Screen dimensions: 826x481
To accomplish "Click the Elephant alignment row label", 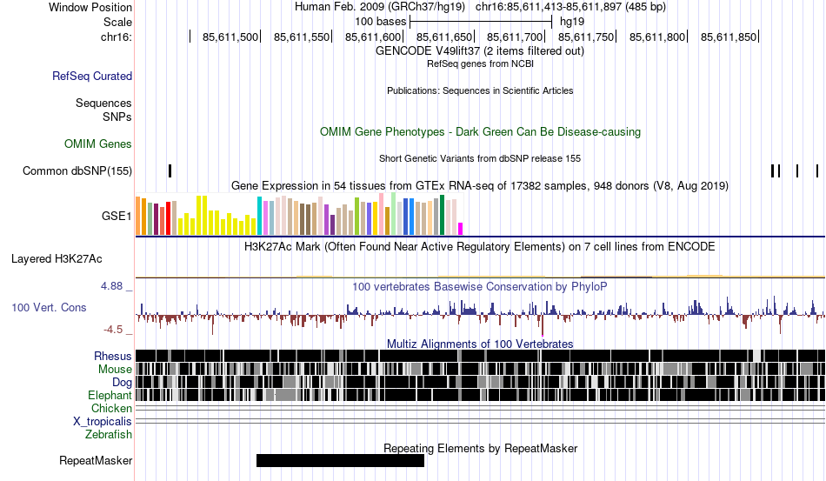I will pyautogui.click(x=110, y=395).
